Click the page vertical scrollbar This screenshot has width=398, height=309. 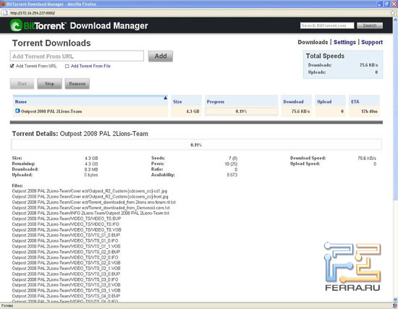click(395, 111)
